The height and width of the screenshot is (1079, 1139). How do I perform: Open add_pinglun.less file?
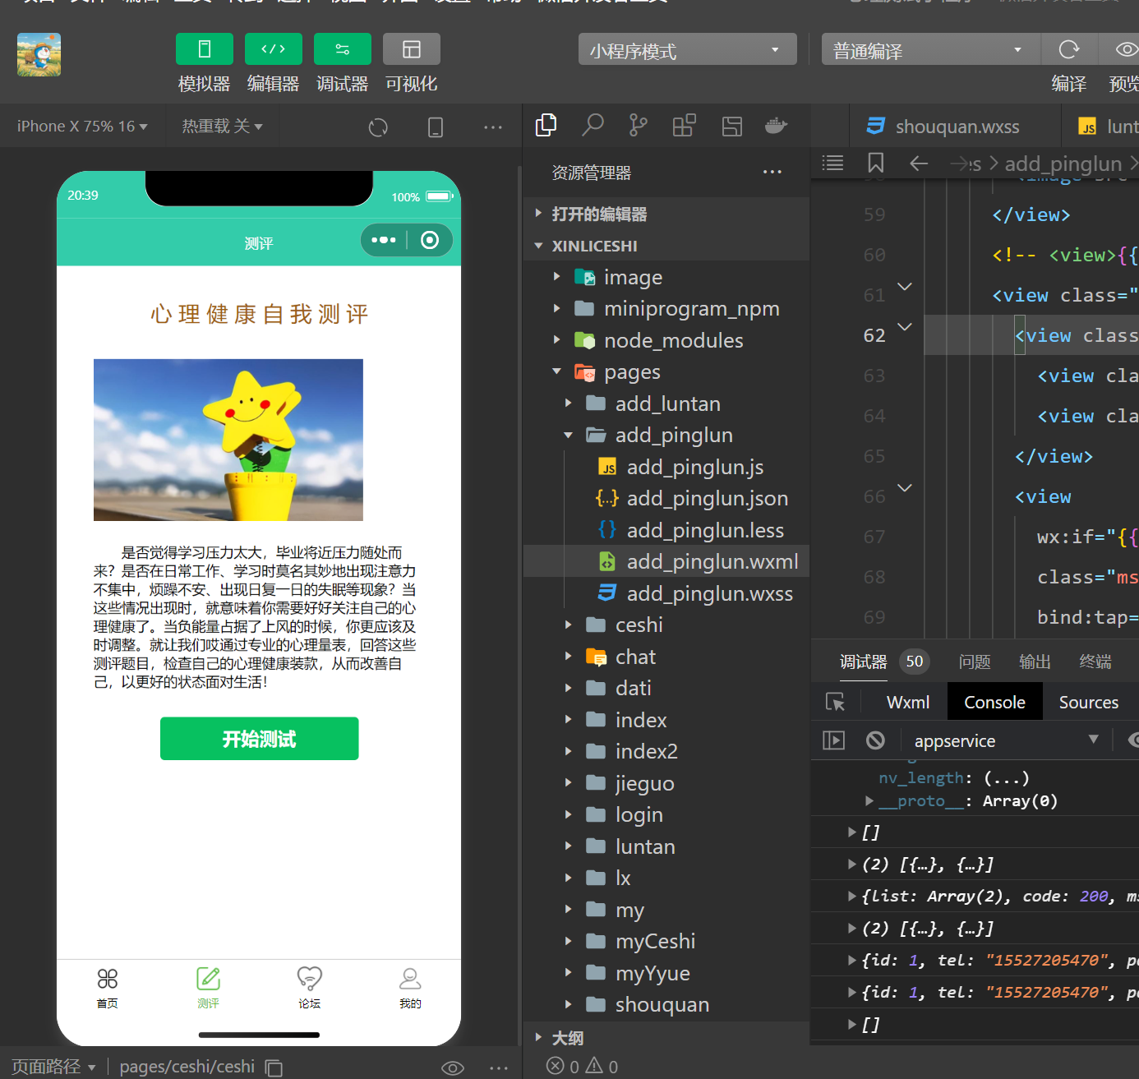coord(666,530)
